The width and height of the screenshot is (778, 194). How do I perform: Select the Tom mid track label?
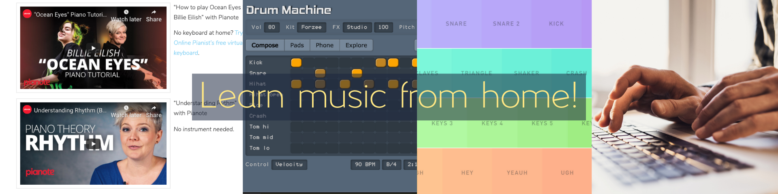(261, 137)
